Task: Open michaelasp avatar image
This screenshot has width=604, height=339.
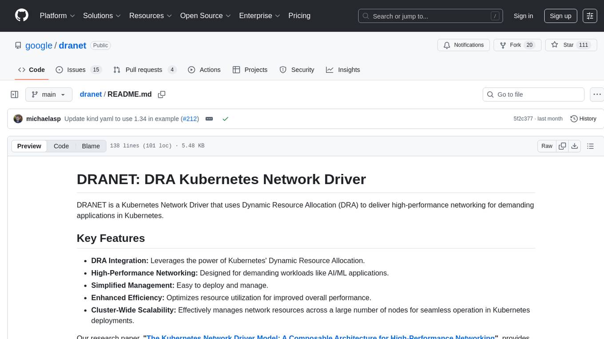Action: coord(18,118)
